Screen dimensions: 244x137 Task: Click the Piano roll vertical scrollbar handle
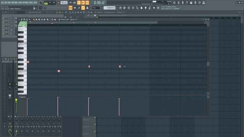(x=208, y=64)
